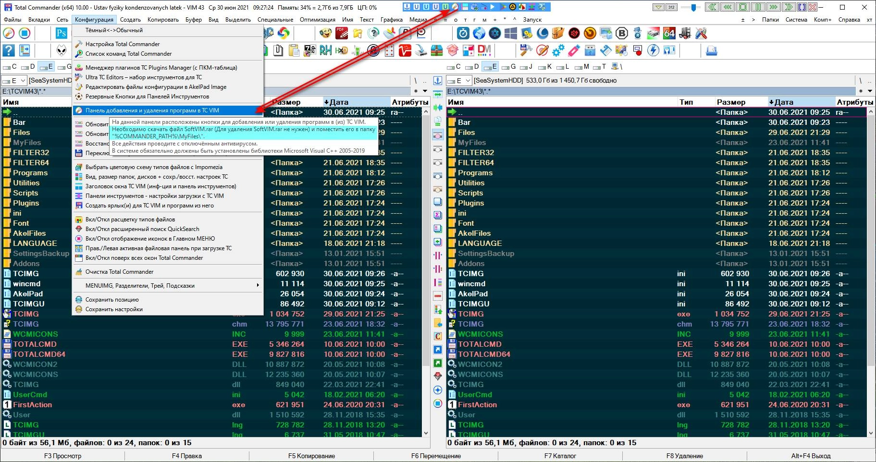Click the F5 Копирование button
876x462 pixels.
311,456
